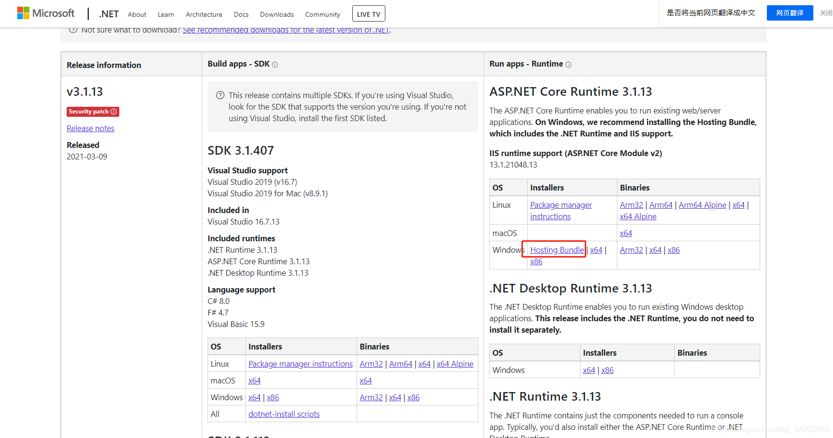This screenshot has width=833, height=438.
Task: Download ASP.NET Core Windows x86 installer
Action: [x=536, y=261]
